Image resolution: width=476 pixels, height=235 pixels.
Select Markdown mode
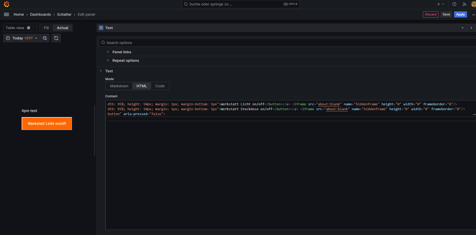click(x=119, y=86)
